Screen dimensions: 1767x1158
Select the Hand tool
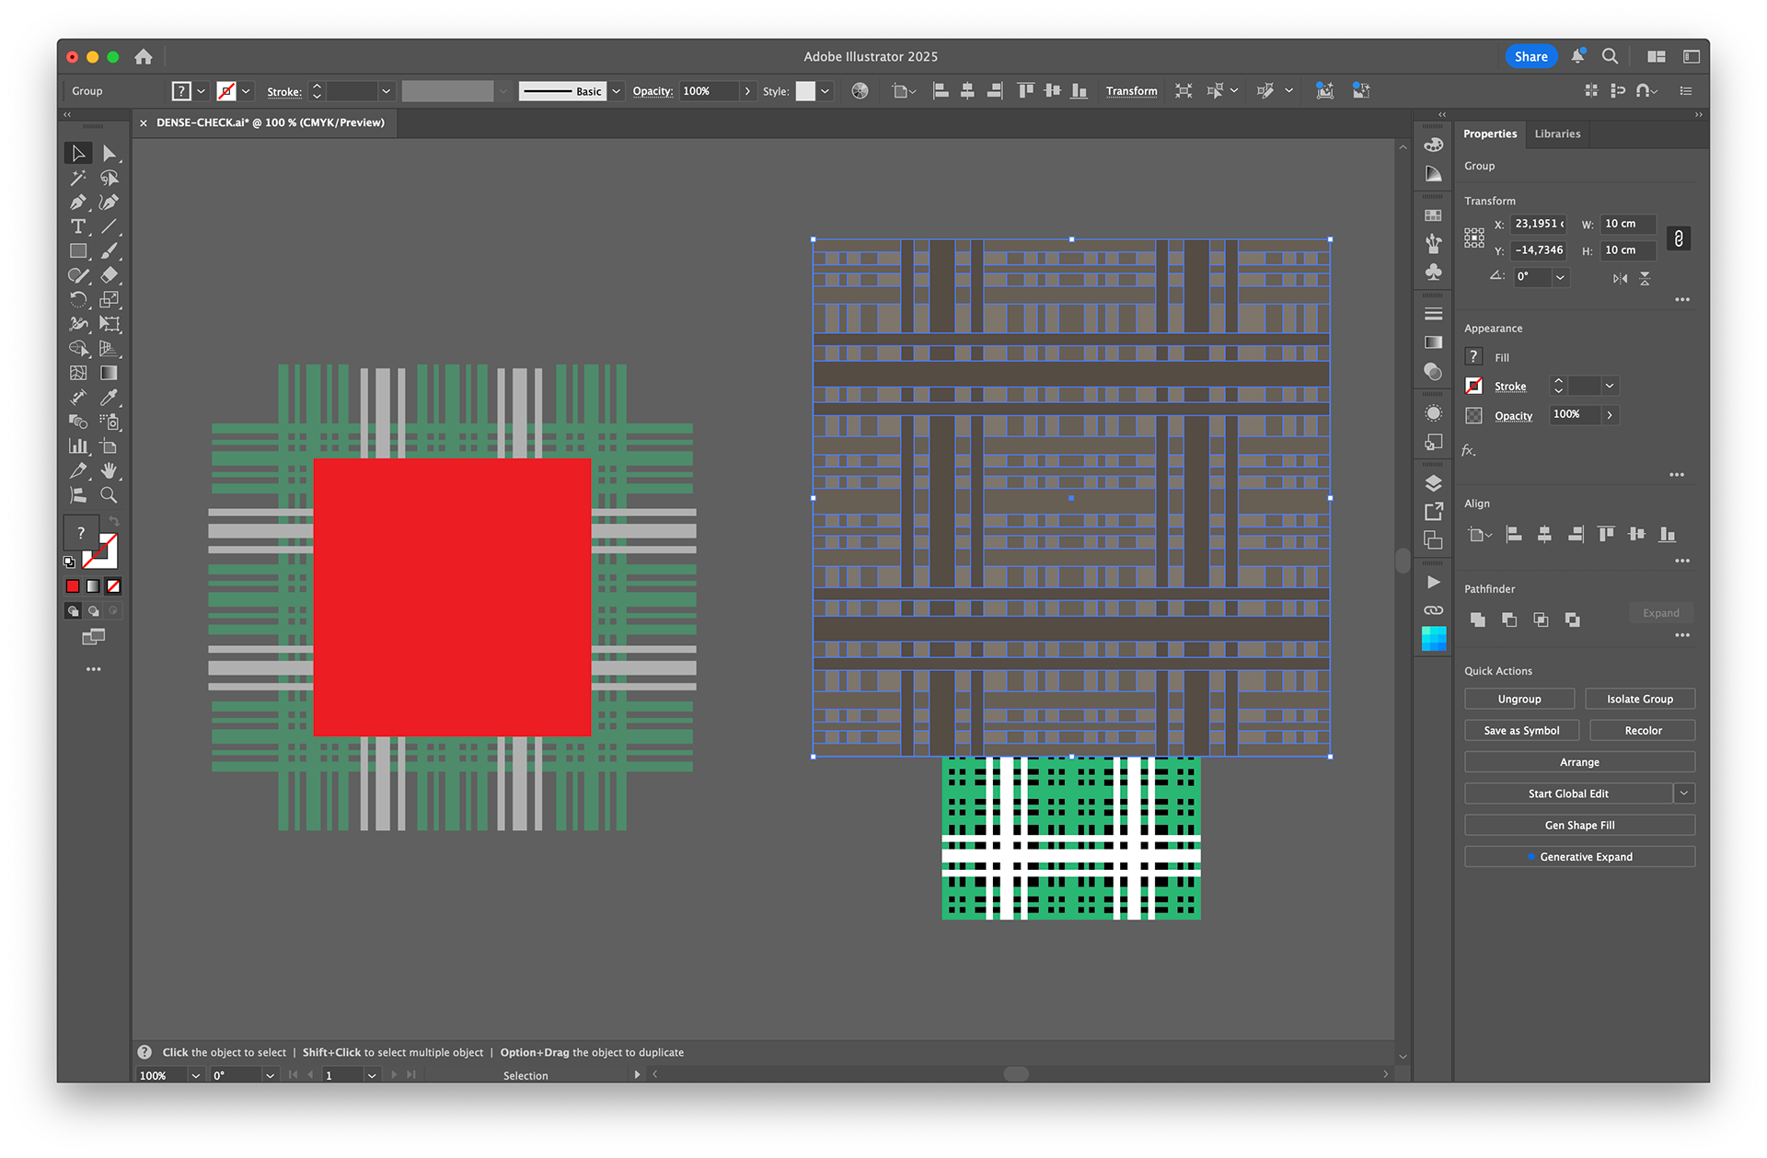coord(109,471)
